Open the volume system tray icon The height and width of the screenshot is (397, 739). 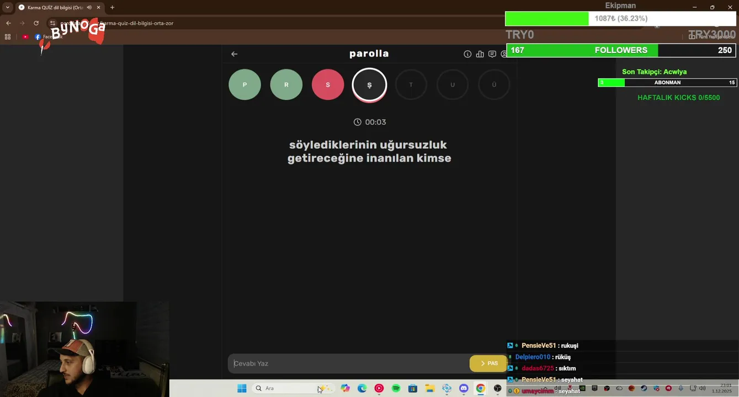point(703,388)
